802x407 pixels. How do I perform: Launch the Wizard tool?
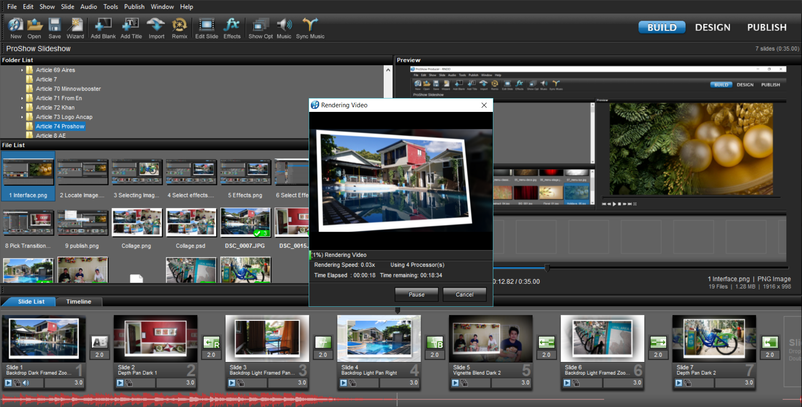[75, 28]
